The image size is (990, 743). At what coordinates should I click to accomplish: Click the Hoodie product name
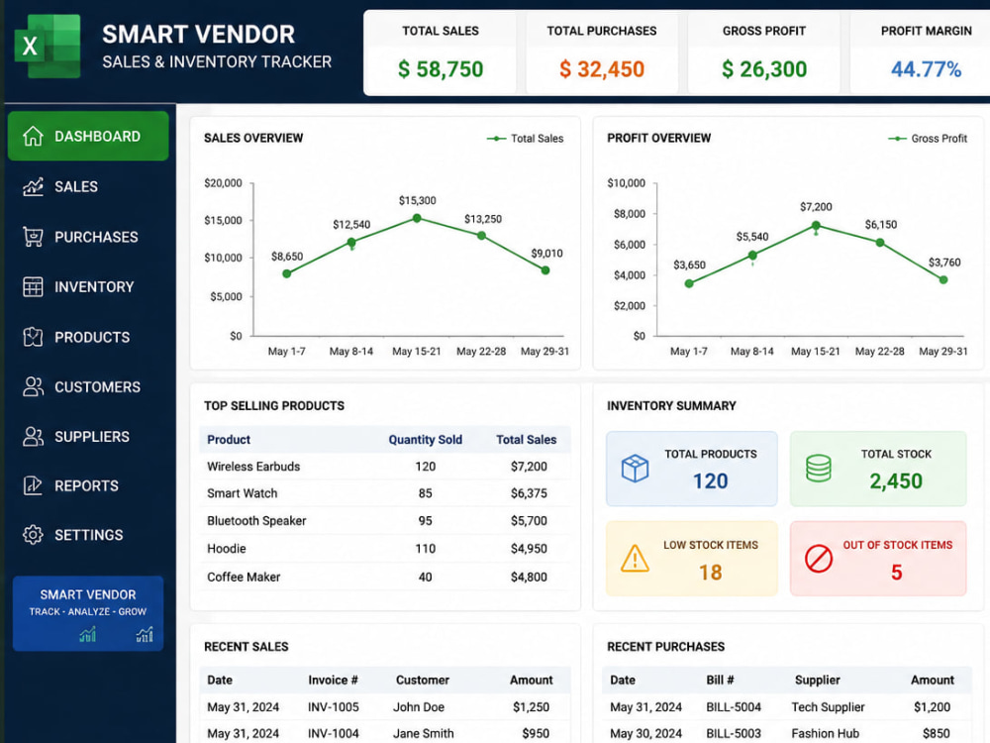(226, 549)
